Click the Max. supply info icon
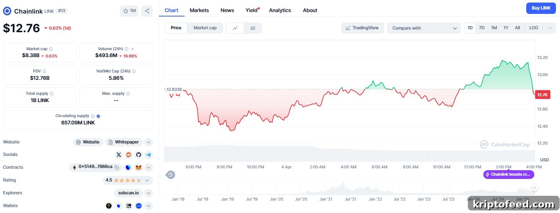 click(x=128, y=94)
